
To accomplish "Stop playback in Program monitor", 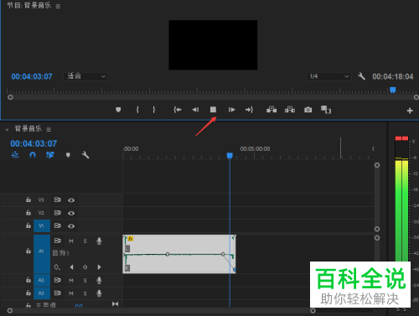I will [213, 110].
